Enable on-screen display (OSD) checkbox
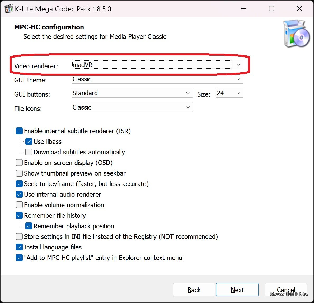This screenshot has height=303, width=314. coord(19,163)
